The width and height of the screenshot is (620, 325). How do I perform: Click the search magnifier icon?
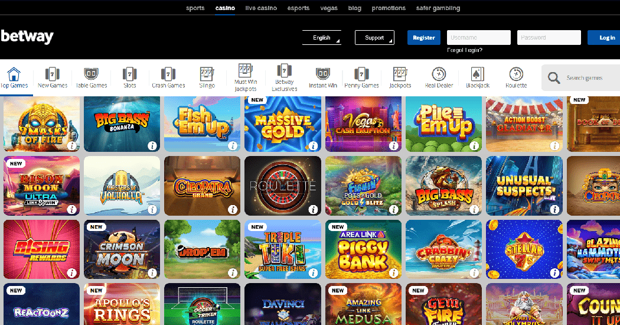(x=554, y=78)
